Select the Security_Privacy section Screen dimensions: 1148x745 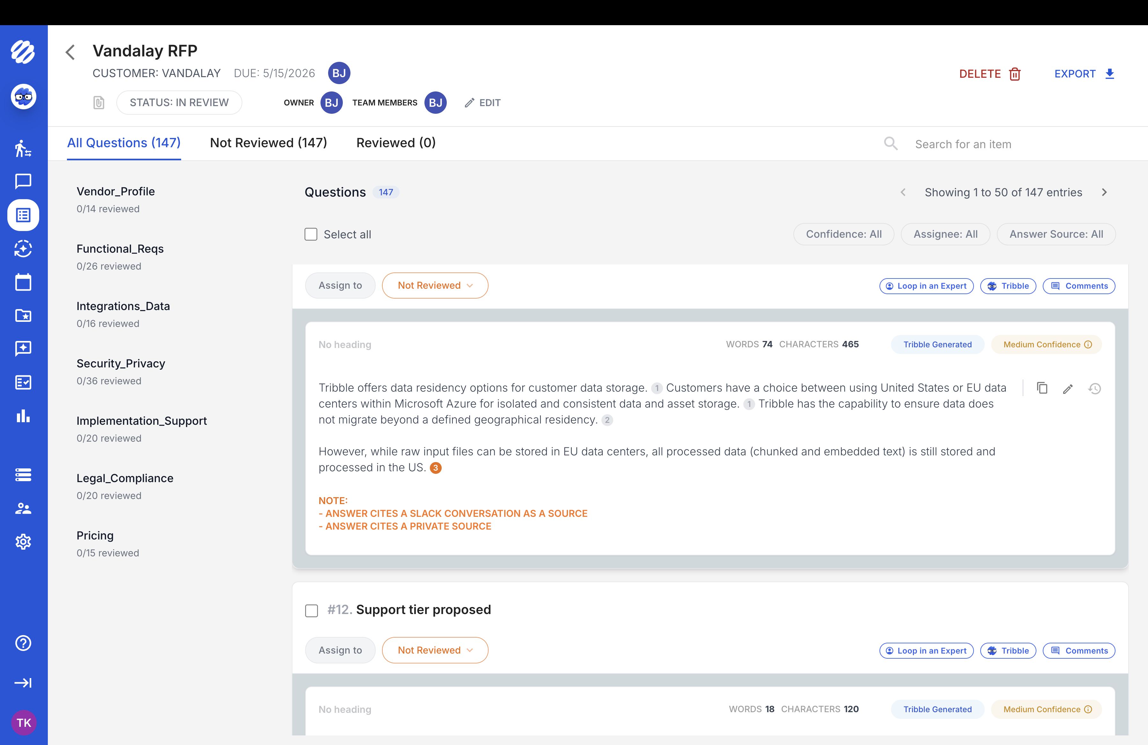(x=121, y=372)
